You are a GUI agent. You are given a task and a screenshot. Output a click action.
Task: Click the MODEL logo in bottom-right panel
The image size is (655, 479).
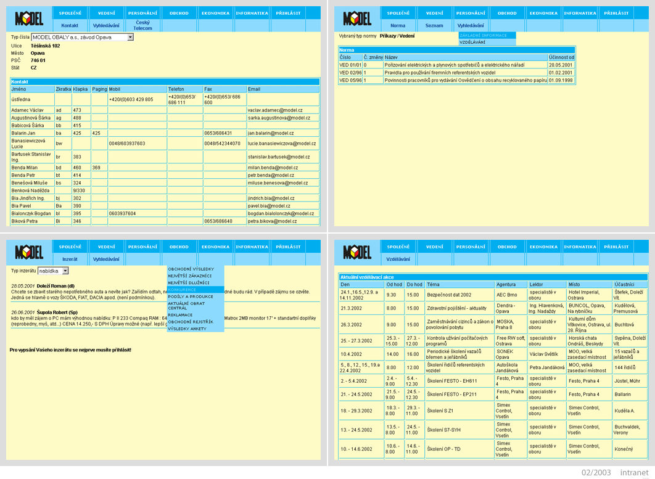click(x=357, y=252)
